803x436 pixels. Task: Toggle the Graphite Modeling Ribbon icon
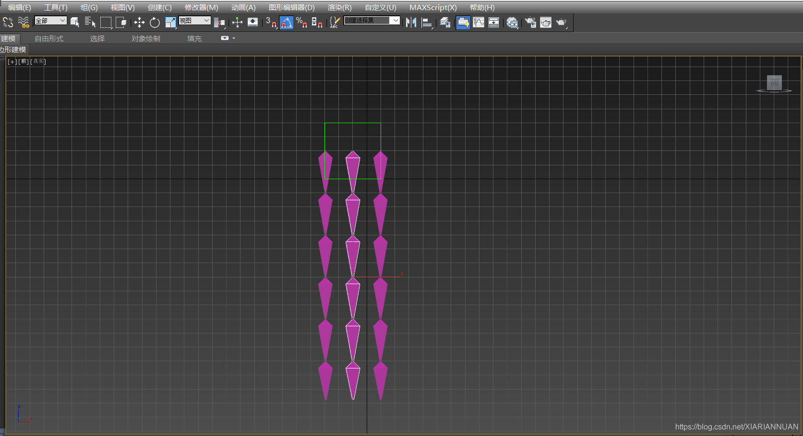coord(463,22)
